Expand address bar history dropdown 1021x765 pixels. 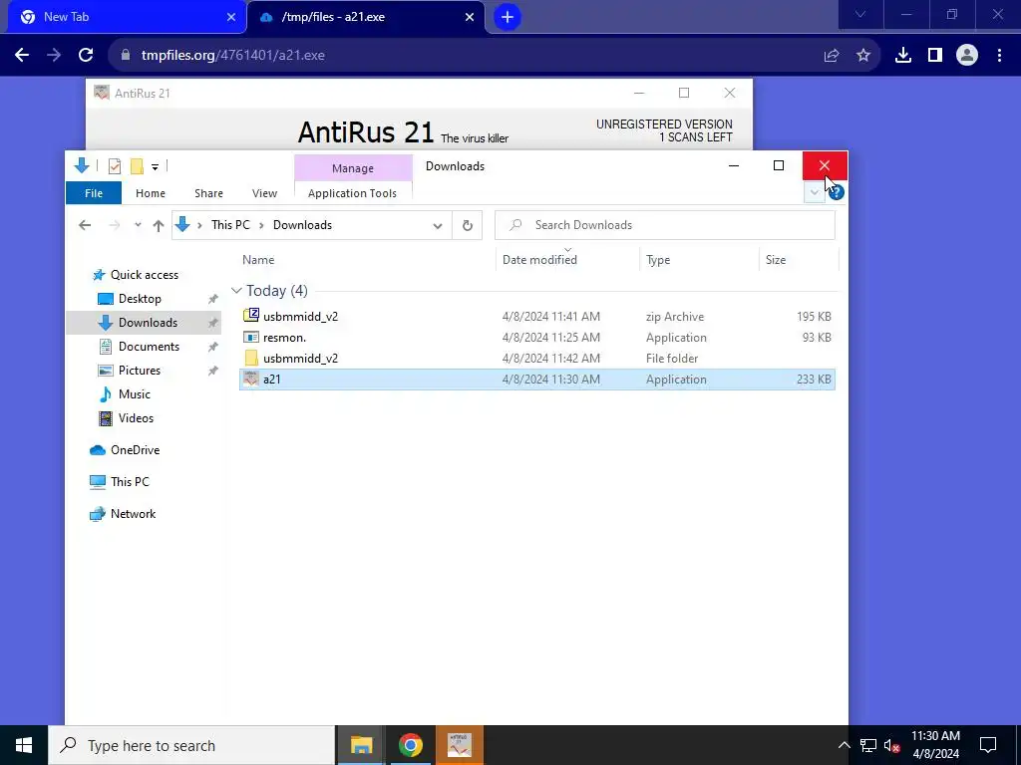click(x=438, y=226)
